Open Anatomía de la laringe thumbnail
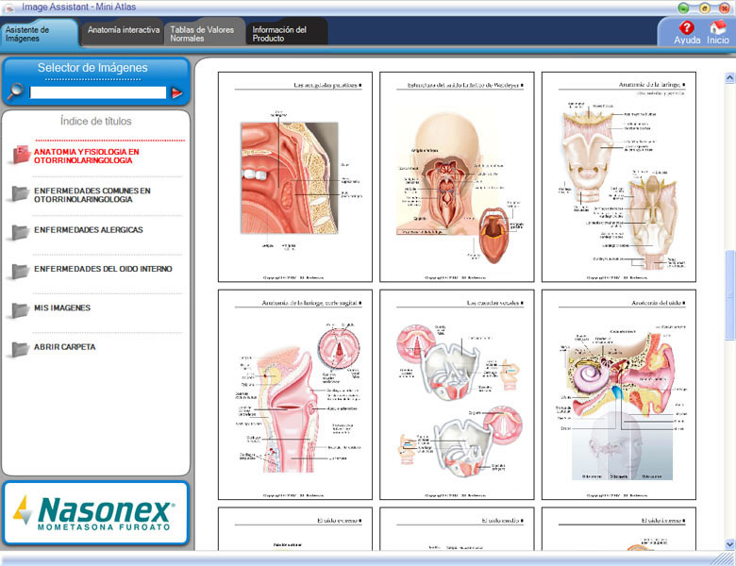Viewport: 736px width, 566px height. click(x=619, y=177)
